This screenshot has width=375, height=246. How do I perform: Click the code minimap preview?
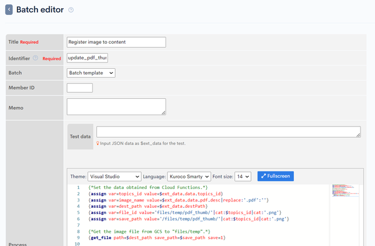tap(346, 190)
